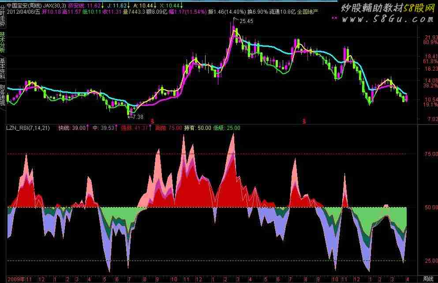Click the 19.1% retracement level label
Viewport: 438px width, 283px height.
431,105
